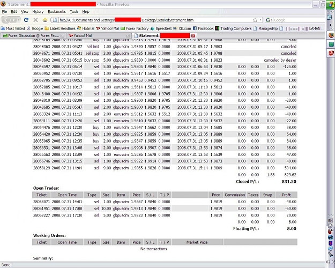Open the Google bookmark
Viewport: 335px width, 268px height.
point(35,28)
